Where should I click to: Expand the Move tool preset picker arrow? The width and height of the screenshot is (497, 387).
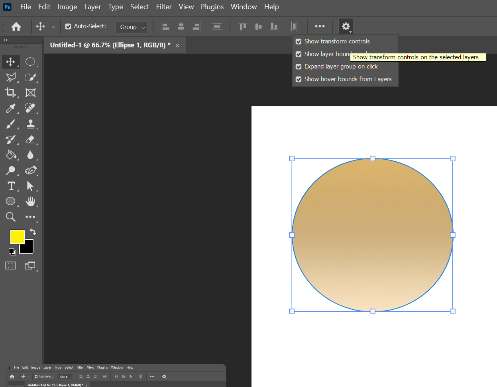tap(53, 27)
